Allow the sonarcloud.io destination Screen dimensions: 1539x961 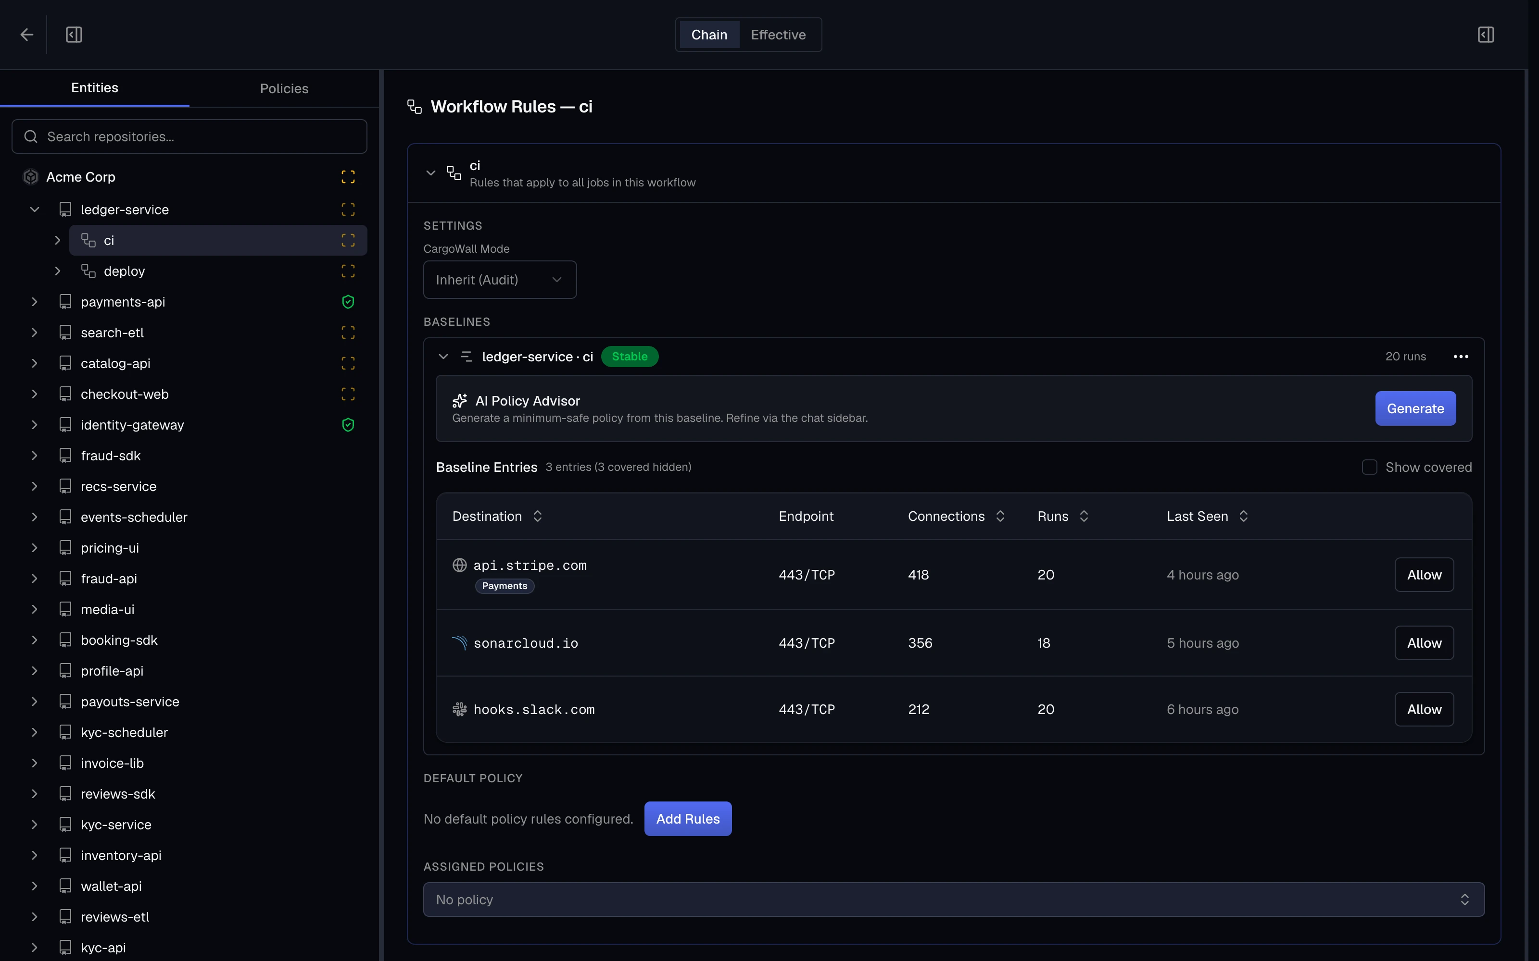[x=1424, y=642]
